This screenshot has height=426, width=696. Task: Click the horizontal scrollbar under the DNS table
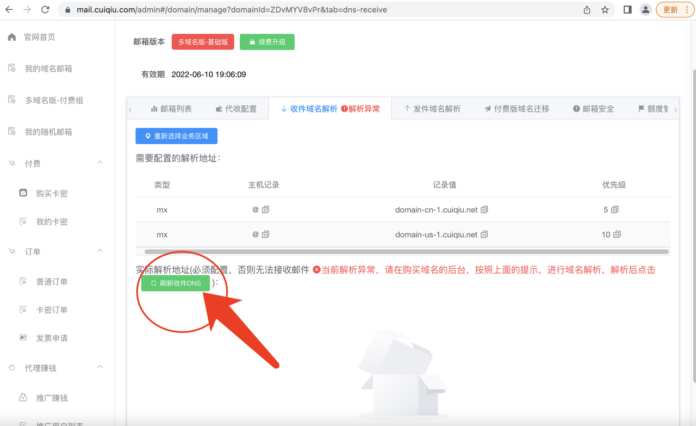pos(407,252)
